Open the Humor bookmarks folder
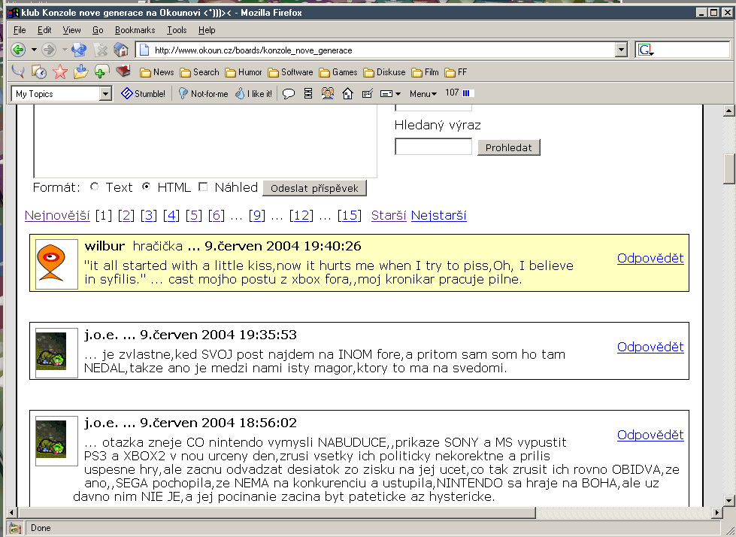736x537 pixels. point(244,71)
